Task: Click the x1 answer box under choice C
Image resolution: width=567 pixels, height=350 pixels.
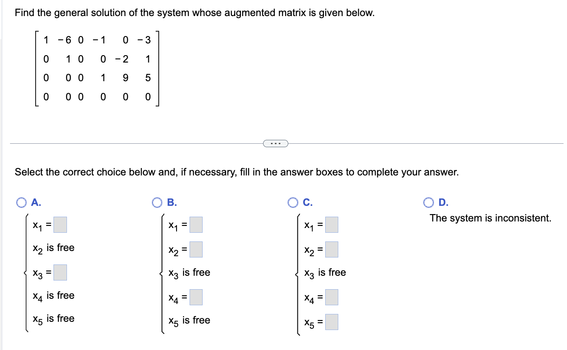Action: [331, 224]
